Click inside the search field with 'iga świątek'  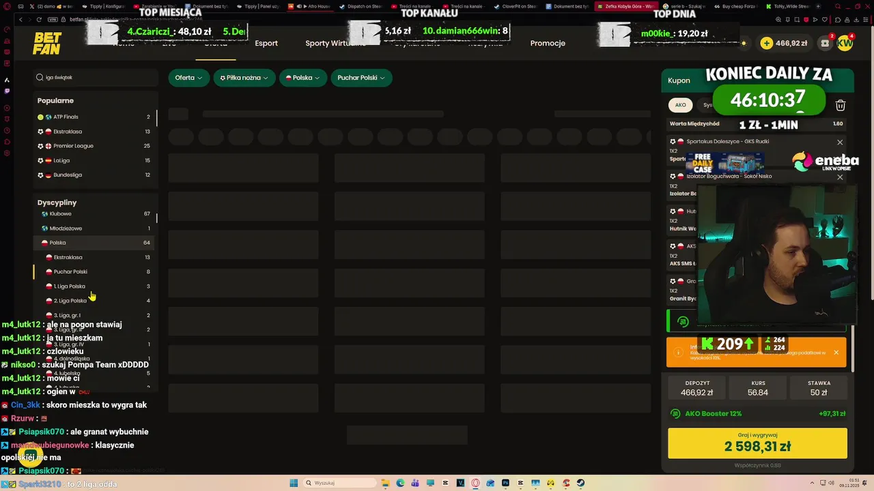(96, 77)
